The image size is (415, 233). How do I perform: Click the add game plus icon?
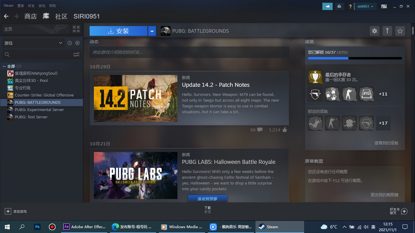8,212
